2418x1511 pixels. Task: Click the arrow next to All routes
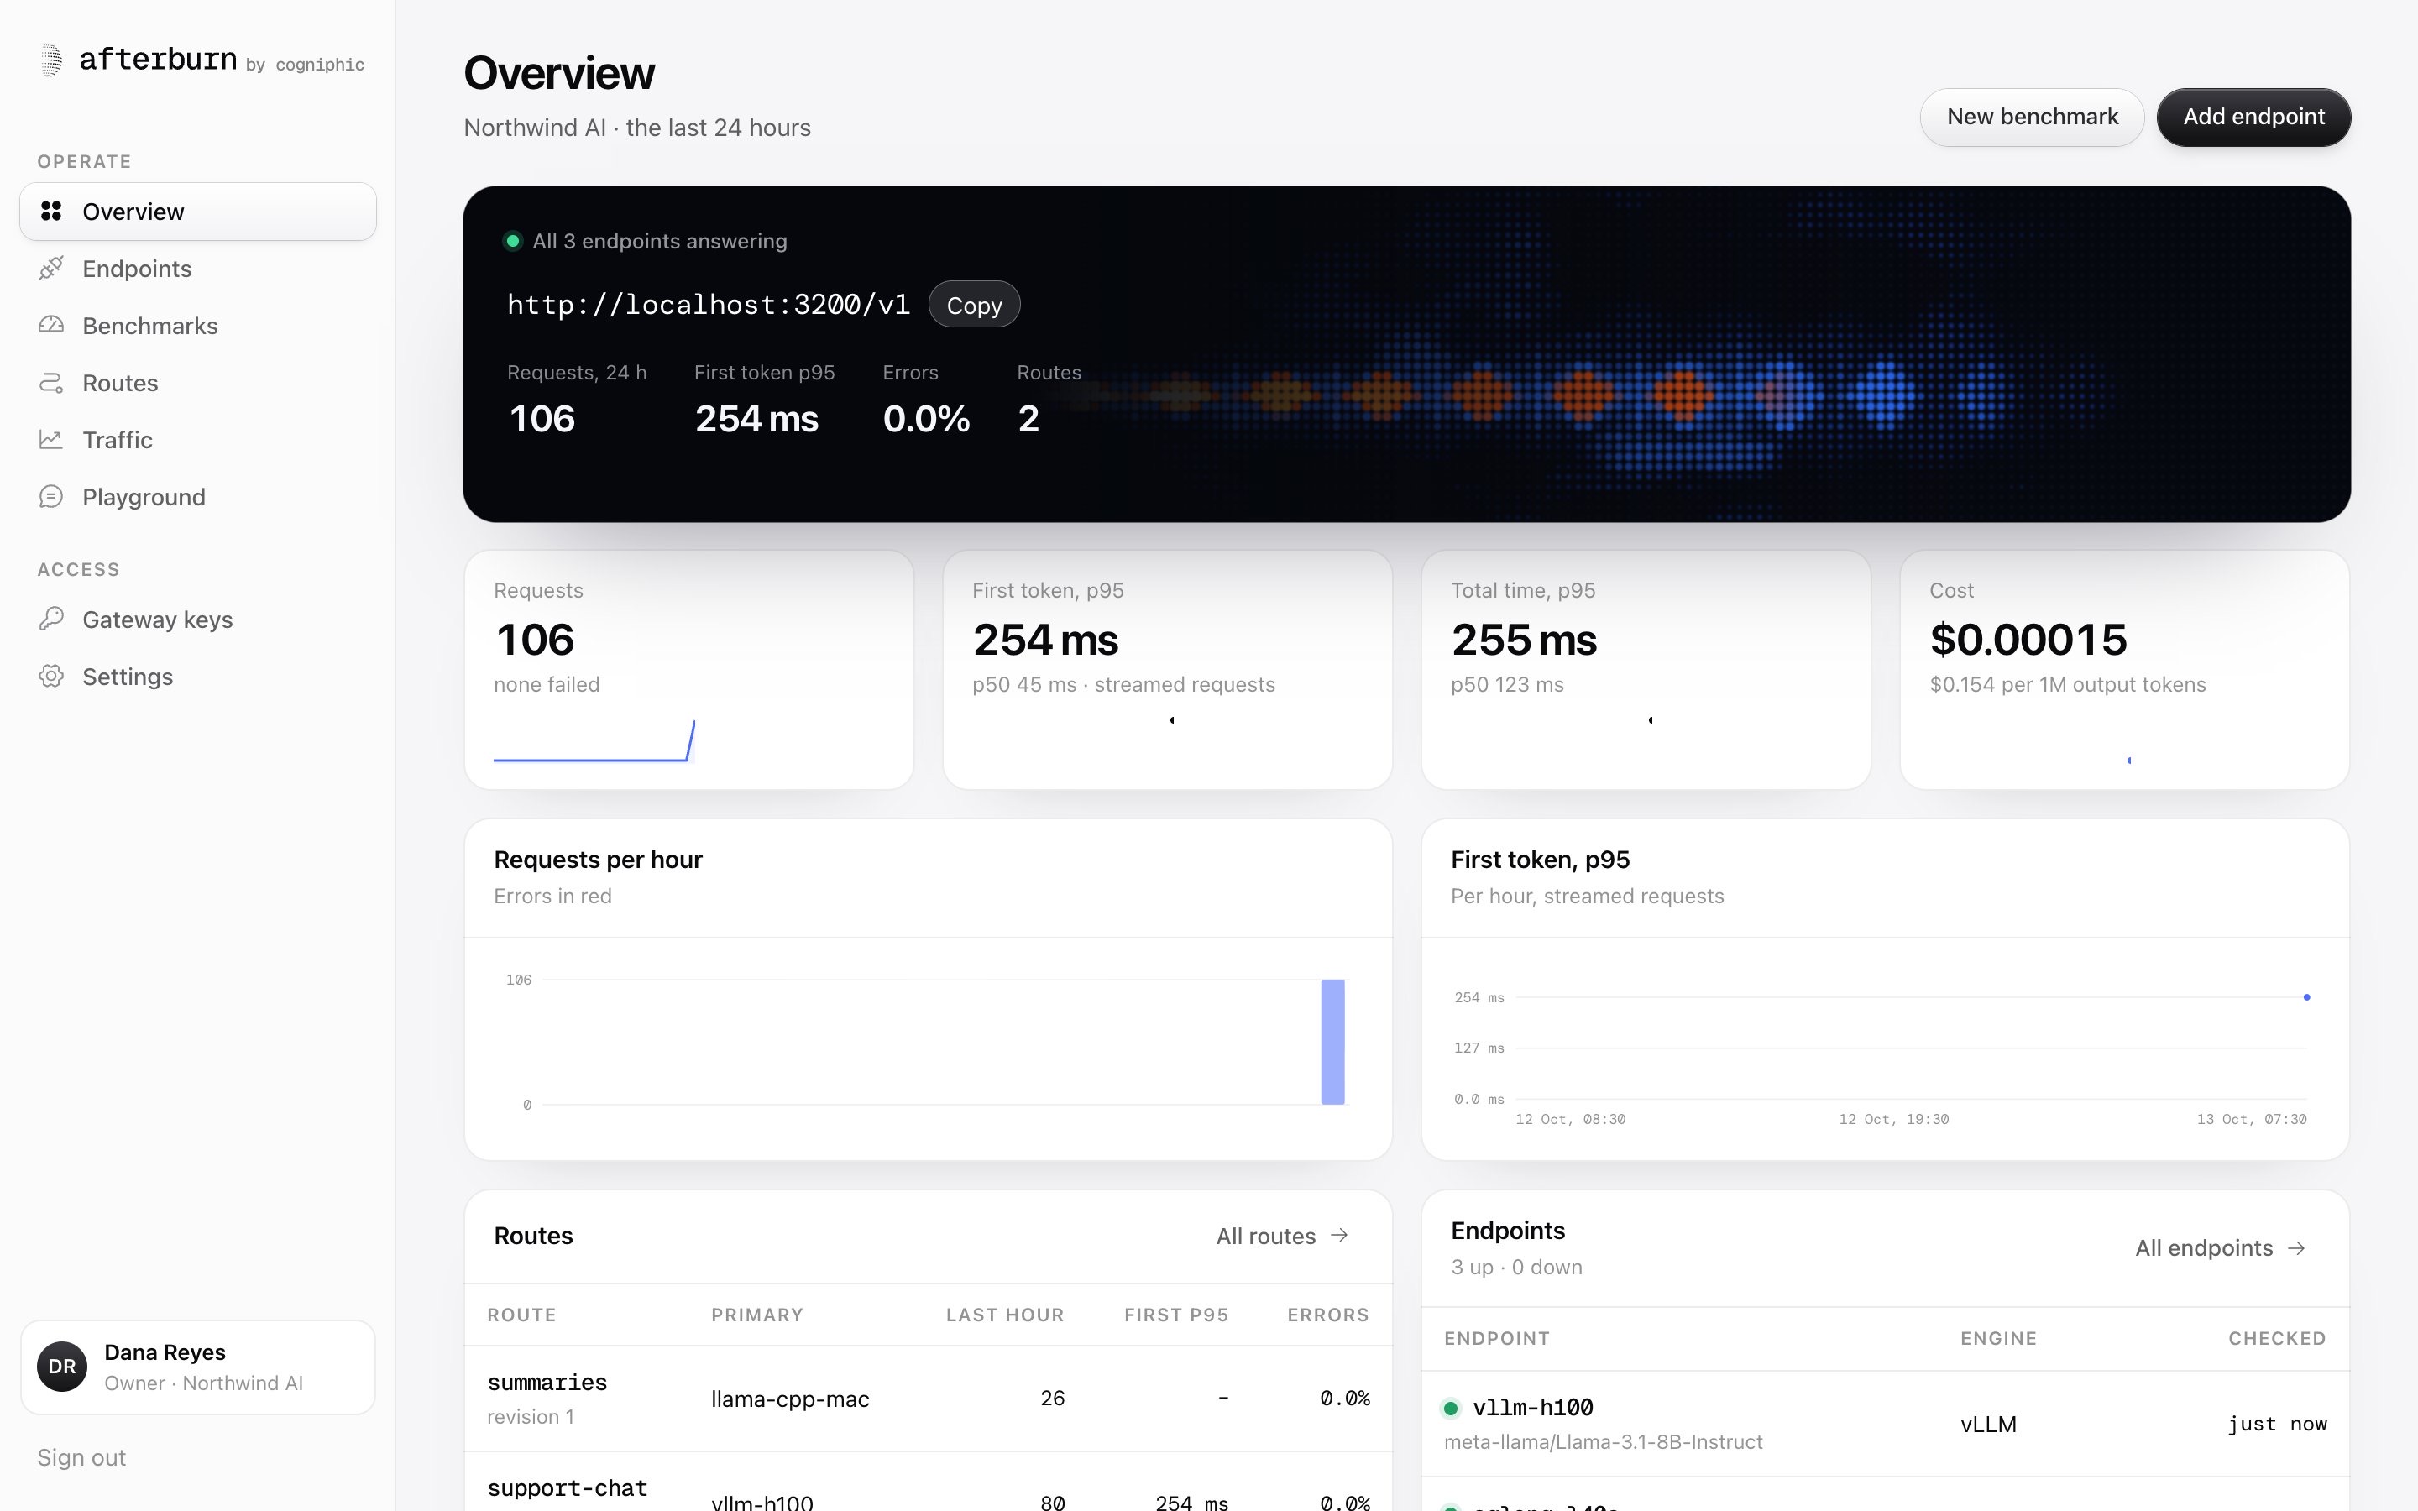tap(1340, 1235)
